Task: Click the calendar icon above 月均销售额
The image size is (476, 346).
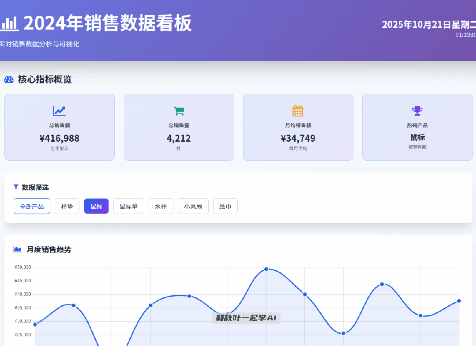Action: pyautogui.click(x=298, y=111)
